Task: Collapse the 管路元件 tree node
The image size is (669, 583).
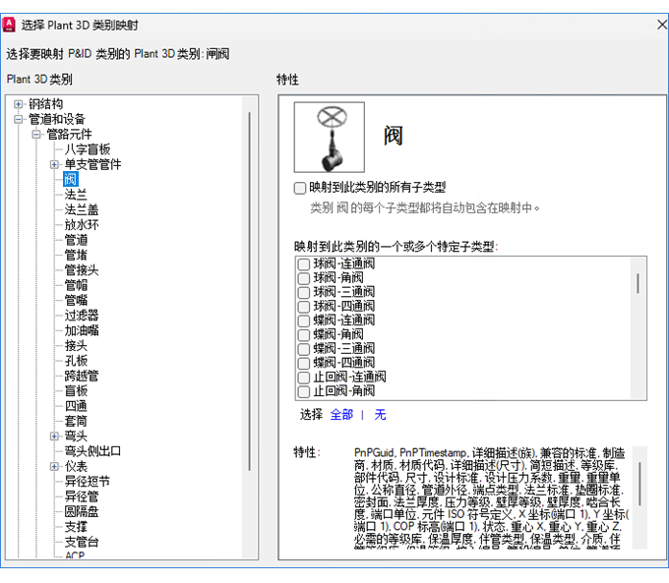Action: pyautogui.click(x=36, y=135)
